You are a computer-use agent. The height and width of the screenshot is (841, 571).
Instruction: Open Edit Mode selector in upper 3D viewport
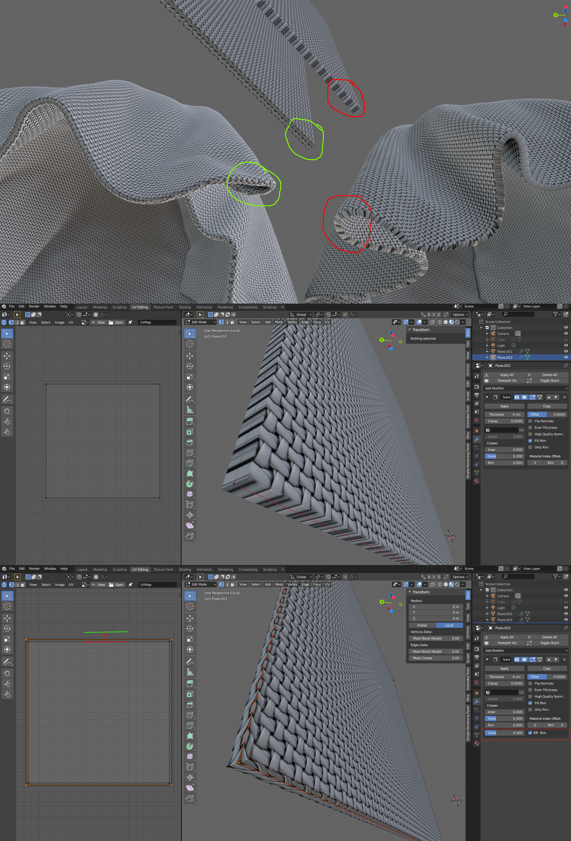click(201, 322)
